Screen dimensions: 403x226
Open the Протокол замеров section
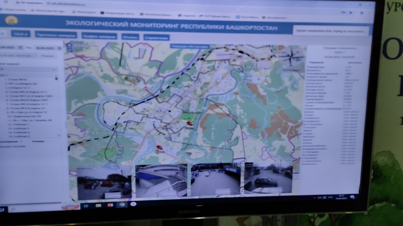[x=56, y=35]
